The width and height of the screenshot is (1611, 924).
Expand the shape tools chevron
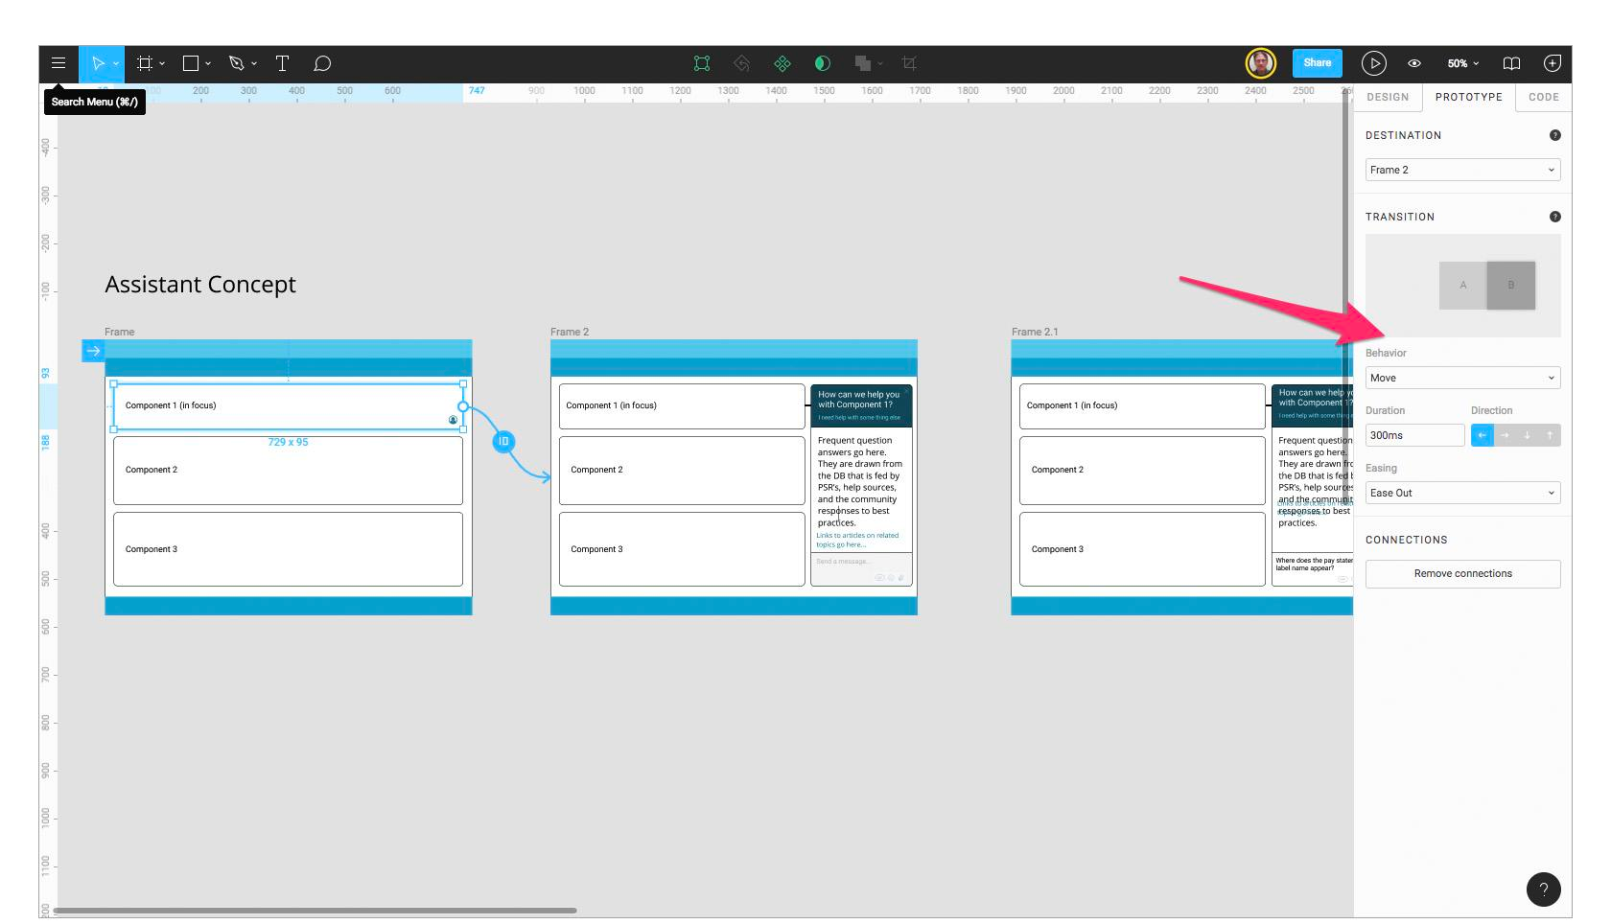[x=208, y=63]
